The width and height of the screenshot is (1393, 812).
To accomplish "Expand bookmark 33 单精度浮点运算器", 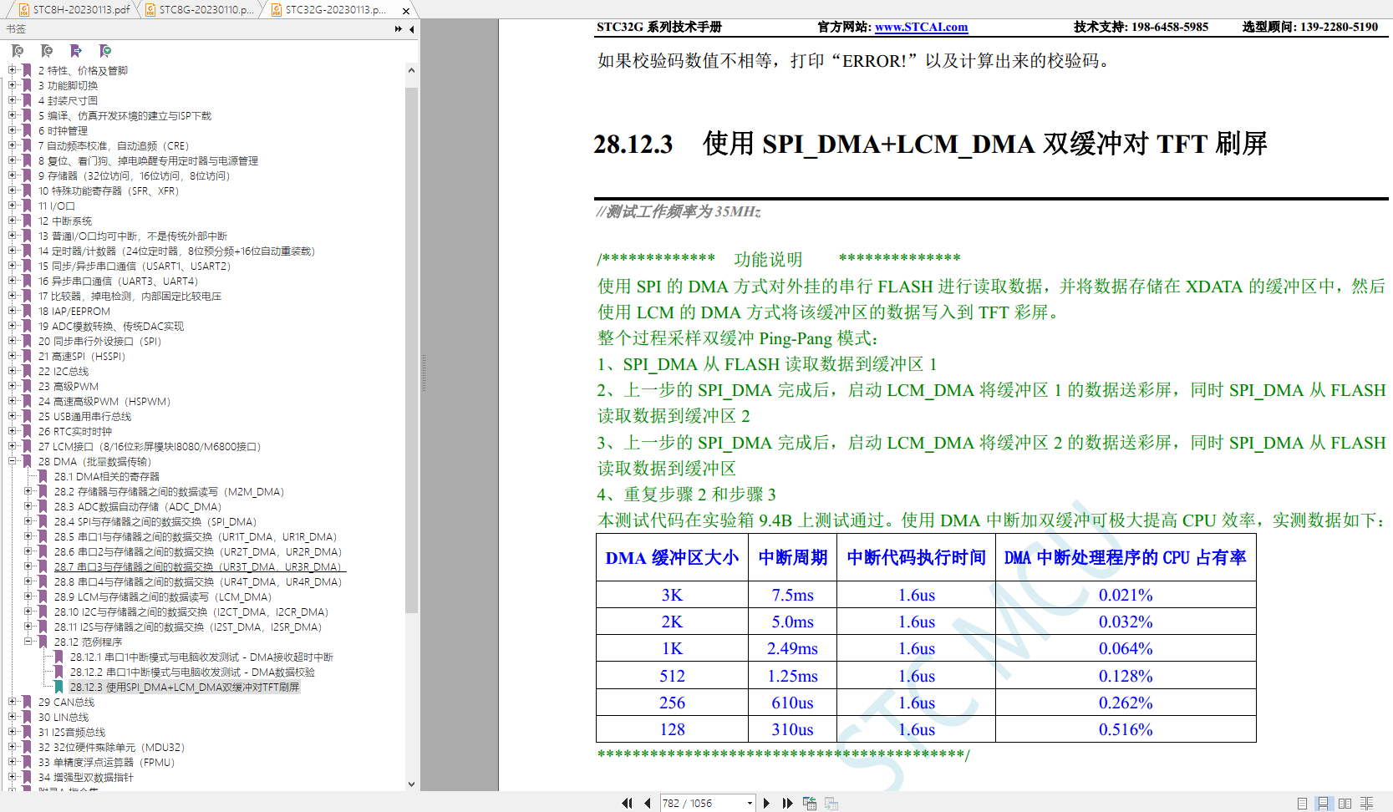I will pyautogui.click(x=13, y=762).
